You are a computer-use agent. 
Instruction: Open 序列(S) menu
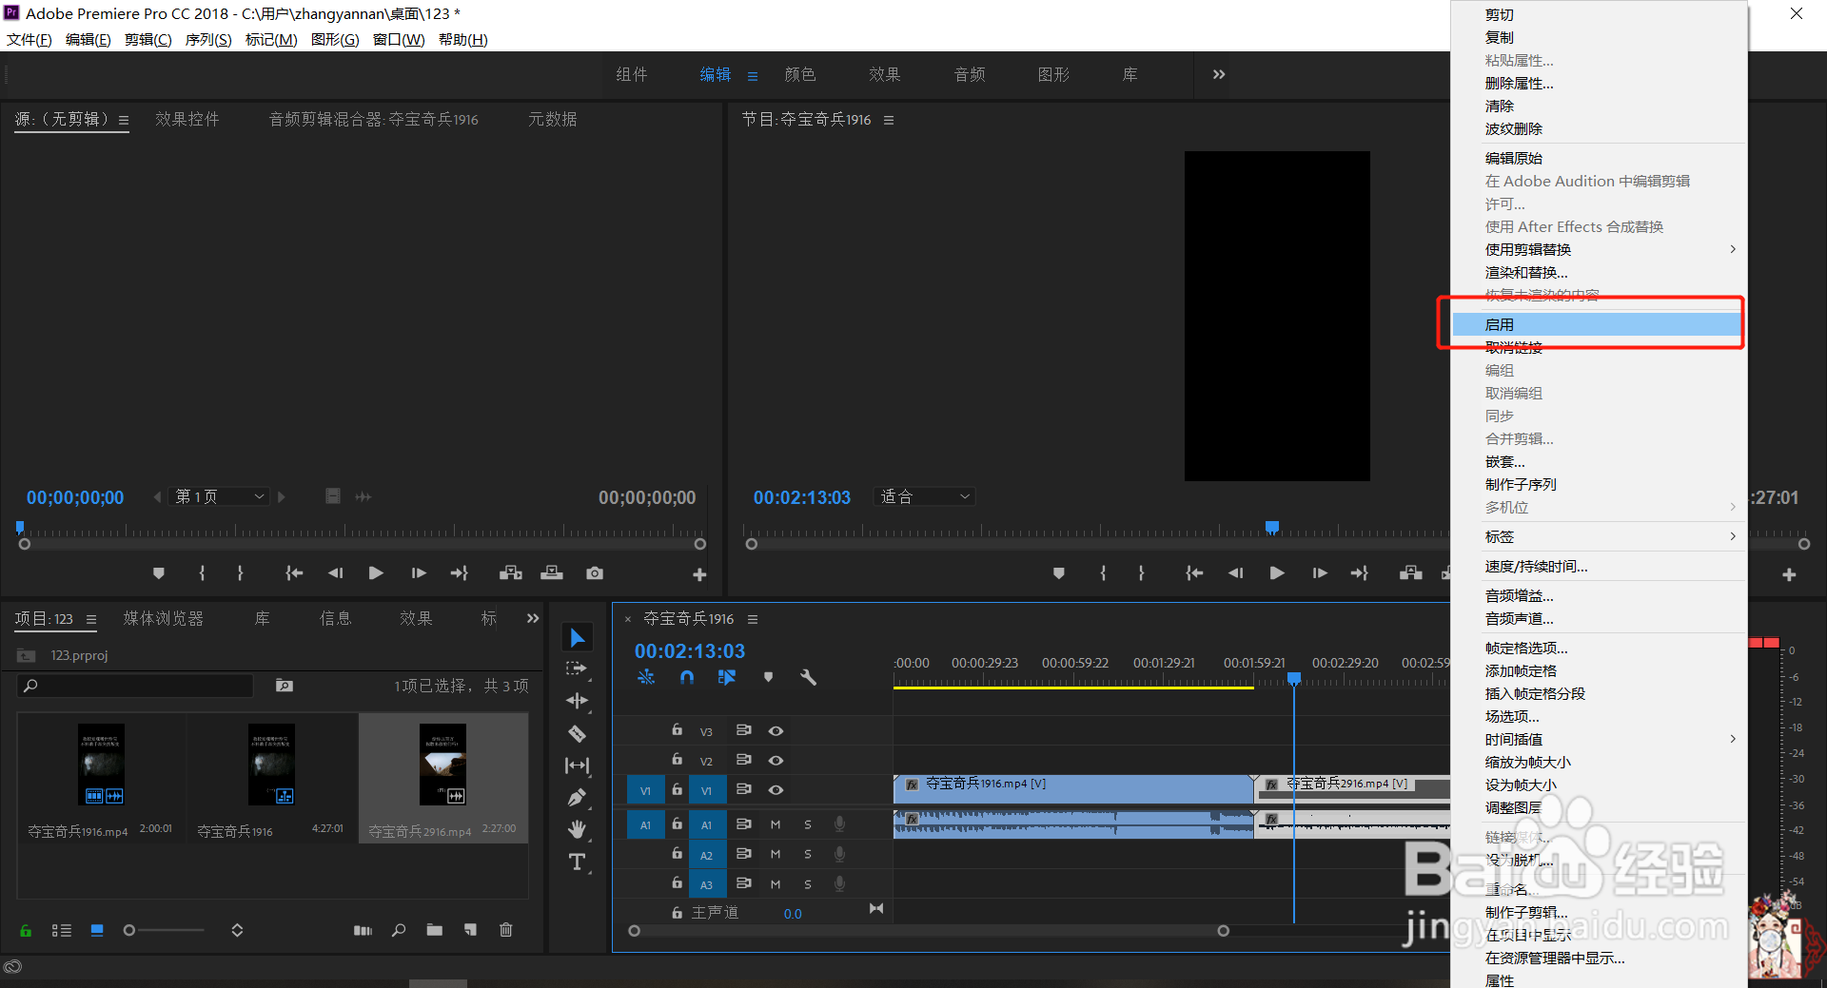208,39
